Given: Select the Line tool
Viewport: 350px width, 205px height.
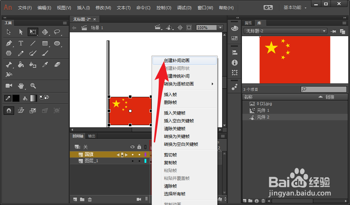Looking at the screenshot, I should pyautogui.click(x=33, y=43).
